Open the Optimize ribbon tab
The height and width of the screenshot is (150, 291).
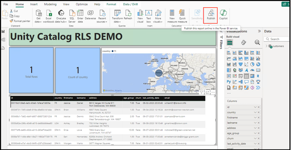pos(82,4)
